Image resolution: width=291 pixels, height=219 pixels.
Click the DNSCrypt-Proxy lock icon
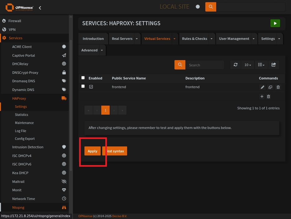(64, 72)
